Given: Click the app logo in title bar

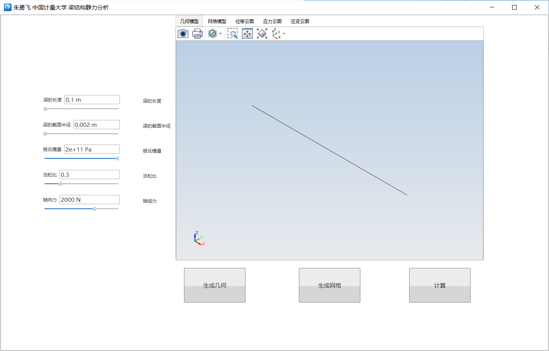Looking at the screenshot, I should pyautogui.click(x=7, y=7).
